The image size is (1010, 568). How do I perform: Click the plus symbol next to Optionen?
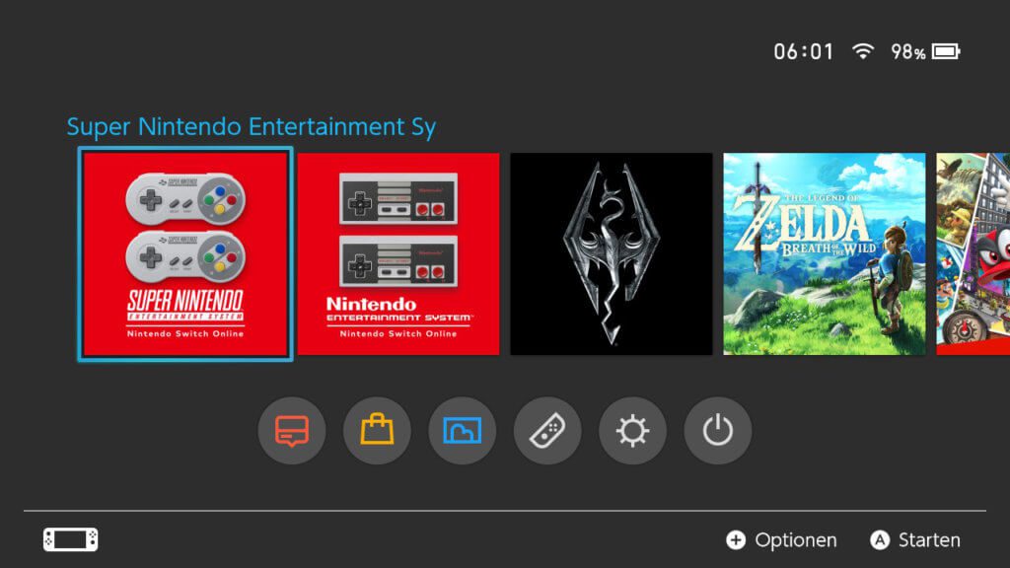click(737, 539)
